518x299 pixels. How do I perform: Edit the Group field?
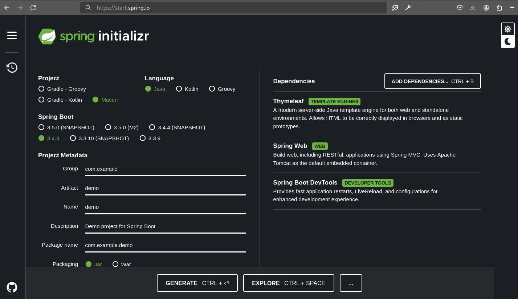(166, 169)
